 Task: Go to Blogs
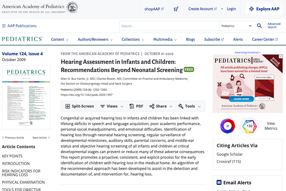[x=190, y=40]
